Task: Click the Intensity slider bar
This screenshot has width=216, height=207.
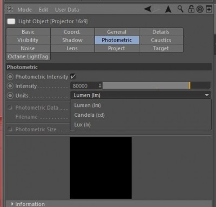Action: [x=156, y=86]
